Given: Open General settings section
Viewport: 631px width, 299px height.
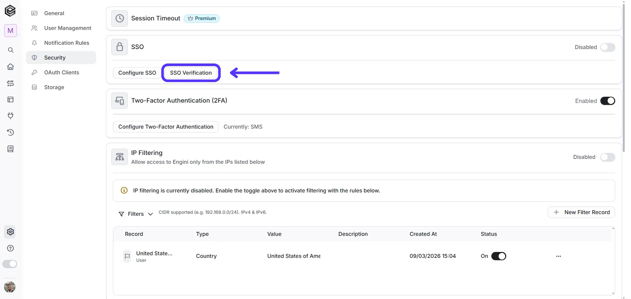Looking at the screenshot, I should click(61, 13).
